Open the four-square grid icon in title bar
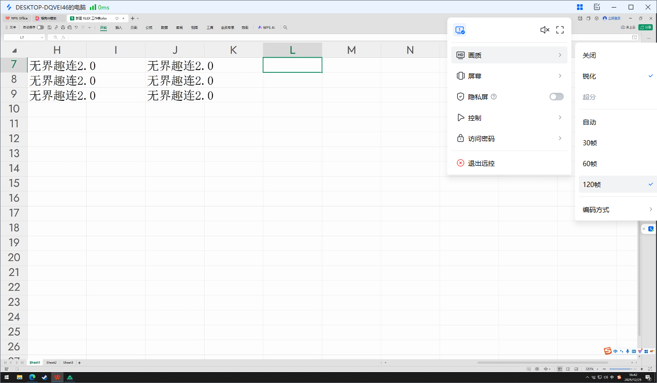This screenshot has width=657, height=383. pos(580,7)
